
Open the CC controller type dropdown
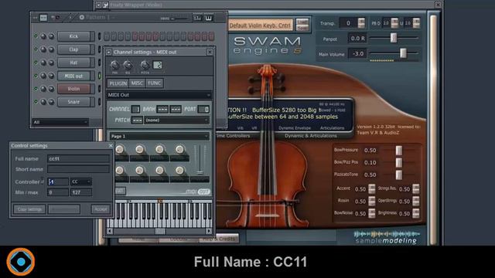(81, 182)
